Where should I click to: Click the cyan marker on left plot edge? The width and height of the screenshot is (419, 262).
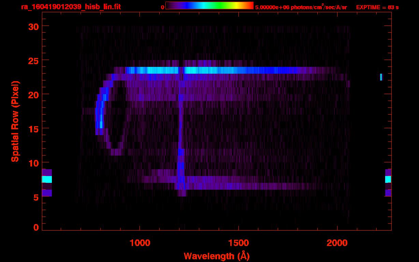[47, 179]
